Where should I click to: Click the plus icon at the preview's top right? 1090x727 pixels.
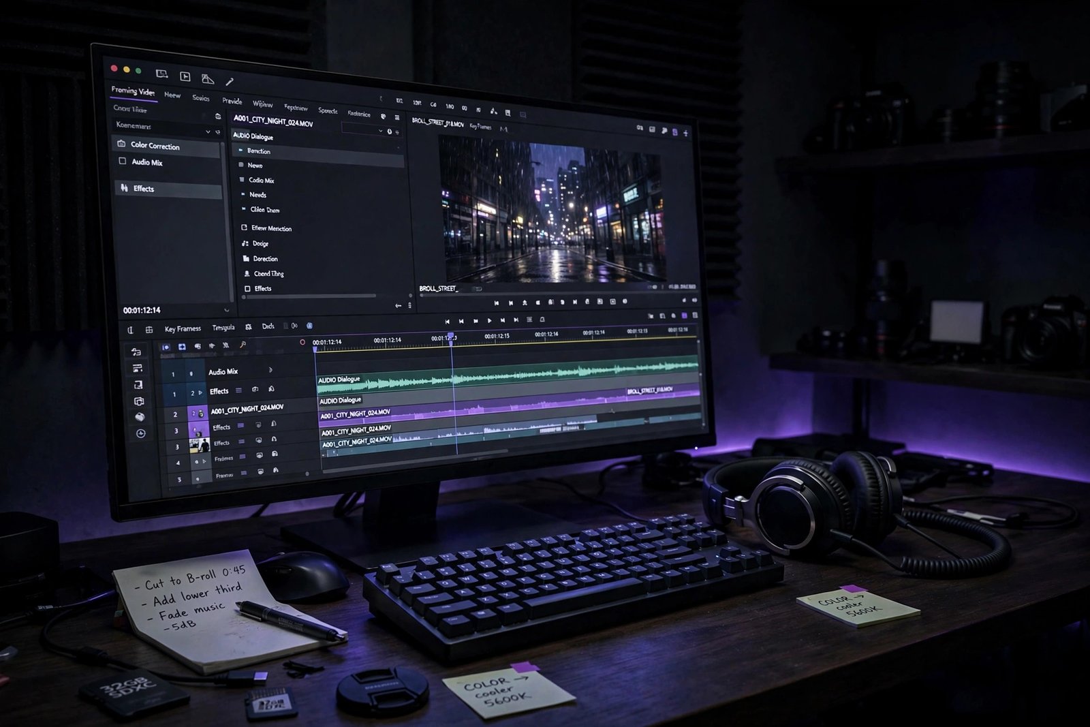(685, 133)
